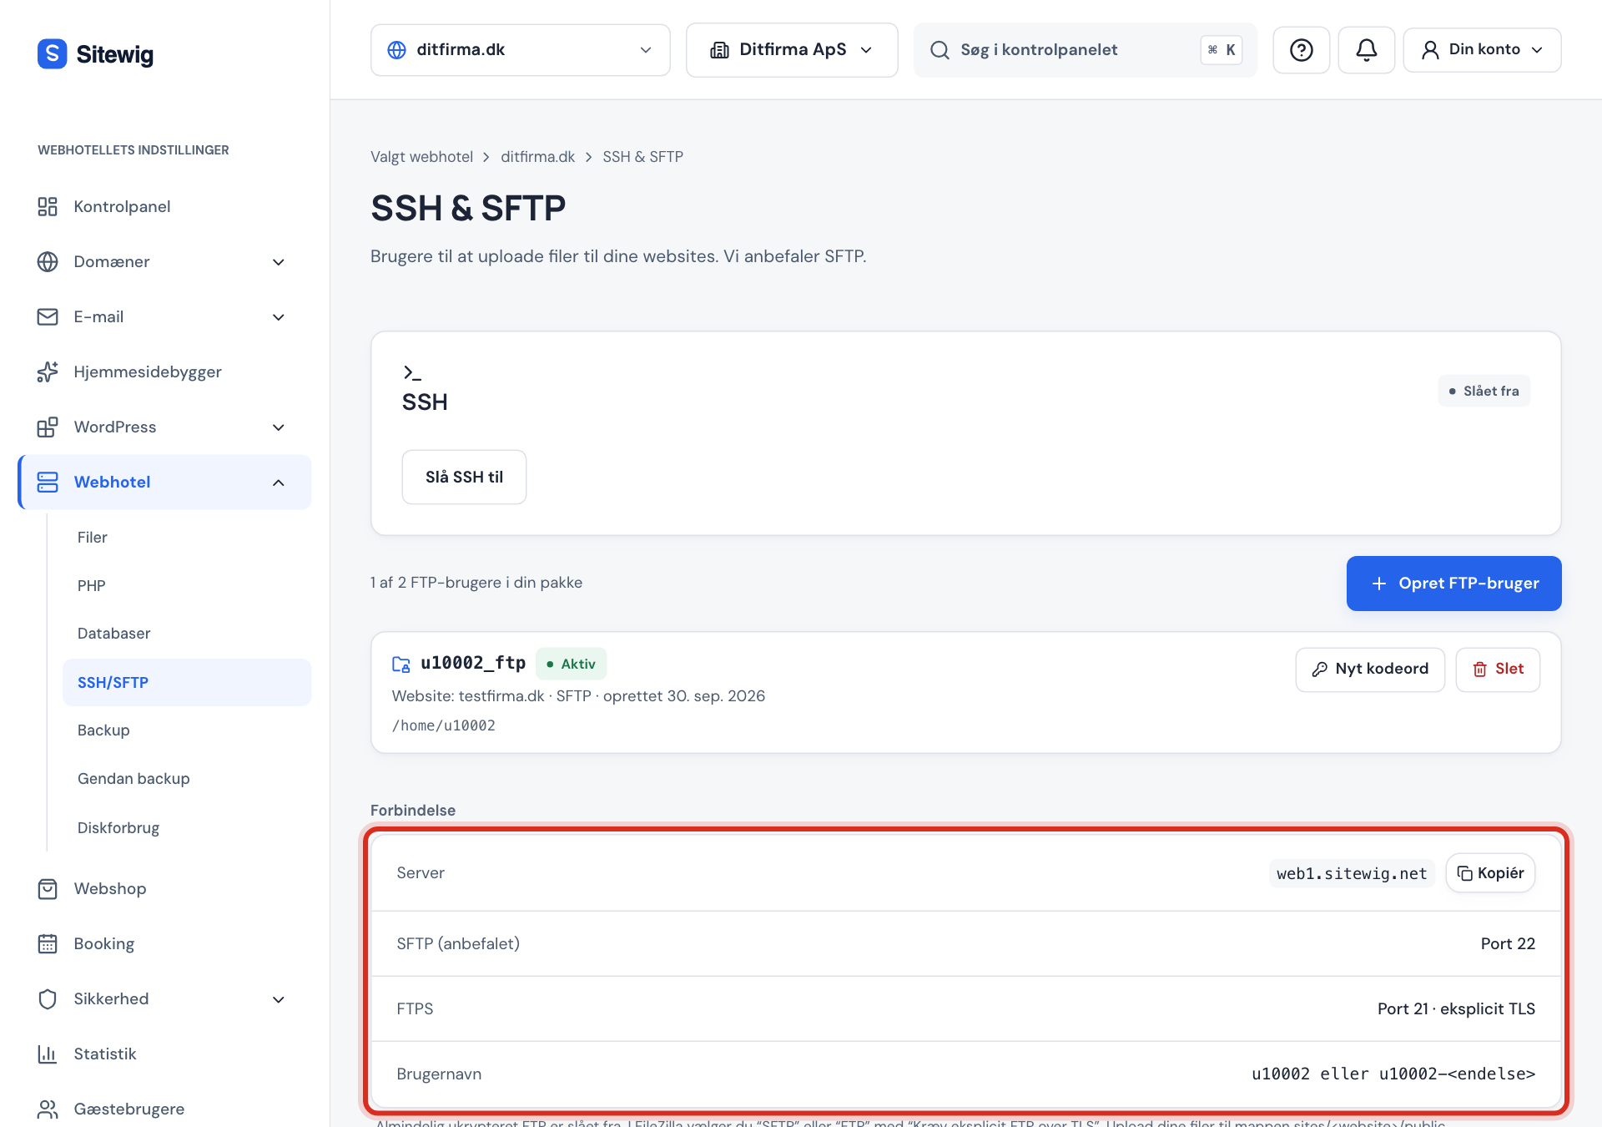The height and width of the screenshot is (1127, 1602).
Task: Click the Valgt webhotel breadcrumb
Action: [x=421, y=157]
